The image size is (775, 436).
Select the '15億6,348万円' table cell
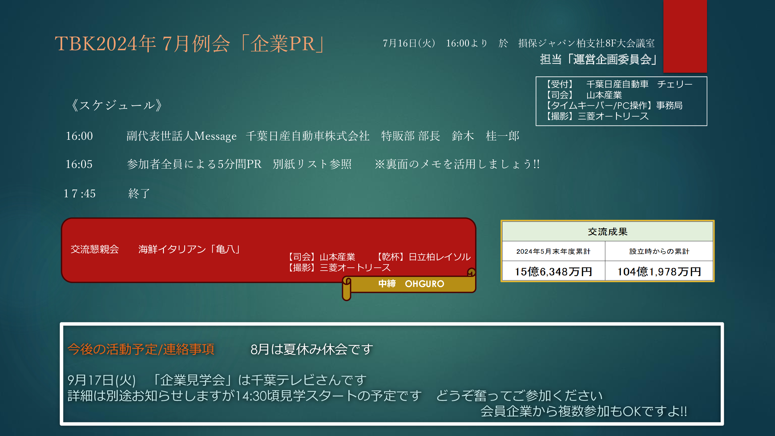tap(553, 272)
